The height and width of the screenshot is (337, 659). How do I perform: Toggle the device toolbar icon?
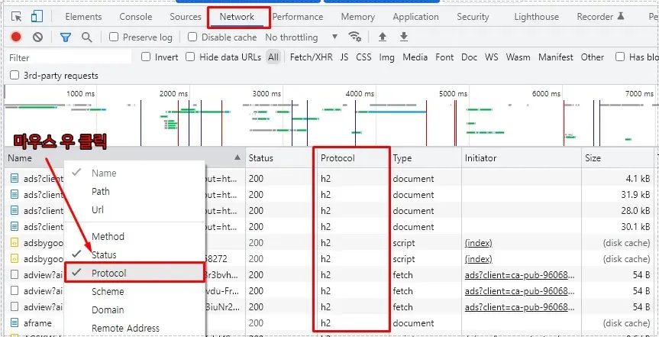click(37, 17)
